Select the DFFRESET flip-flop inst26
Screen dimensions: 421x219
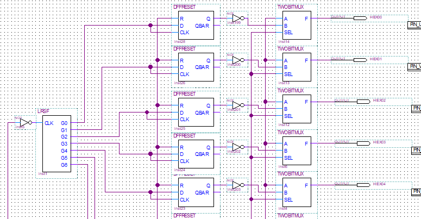(193, 67)
